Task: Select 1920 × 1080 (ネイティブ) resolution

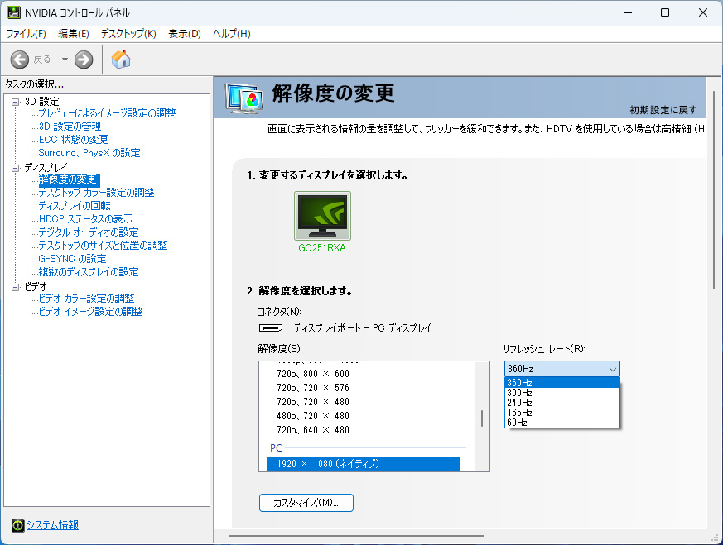Action: click(364, 464)
